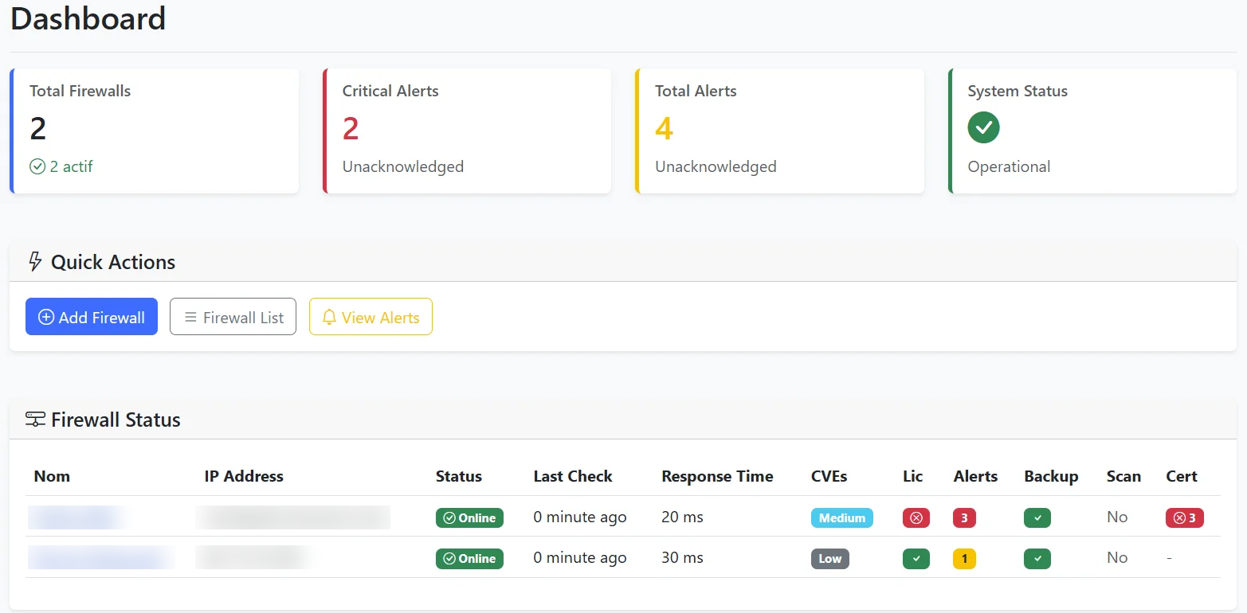Open the Low CVE severity badge
1247x613 pixels.
pyautogui.click(x=829, y=559)
